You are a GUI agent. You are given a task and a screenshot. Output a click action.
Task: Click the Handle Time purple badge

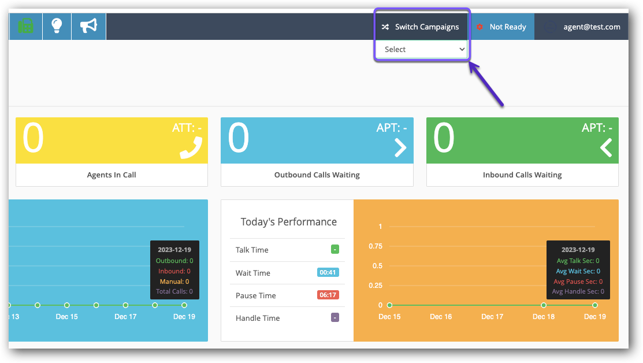(334, 318)
